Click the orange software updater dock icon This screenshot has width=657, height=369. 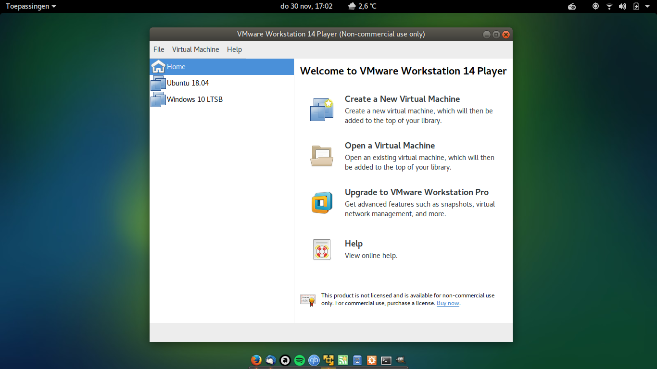tap(372, 360)
